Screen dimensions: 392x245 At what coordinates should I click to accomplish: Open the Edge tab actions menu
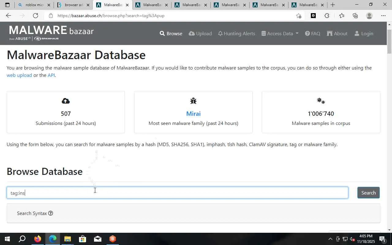(7, 5)
